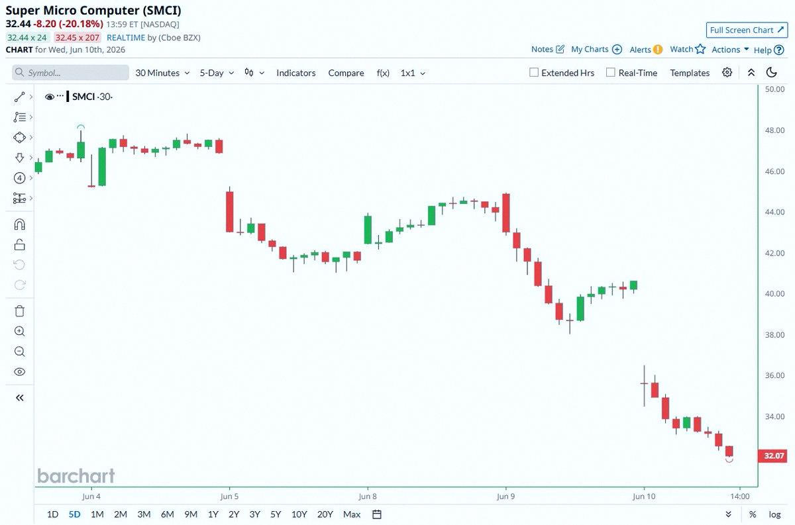Select the Max time range

point(352,514)
